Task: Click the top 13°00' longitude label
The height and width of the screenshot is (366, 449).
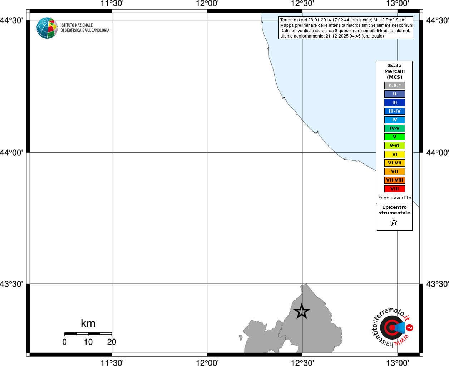Action: (398, 4)
